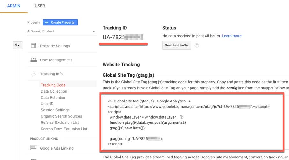
Task: Select the User-ID menu item
Action: (x=47, y=104)
